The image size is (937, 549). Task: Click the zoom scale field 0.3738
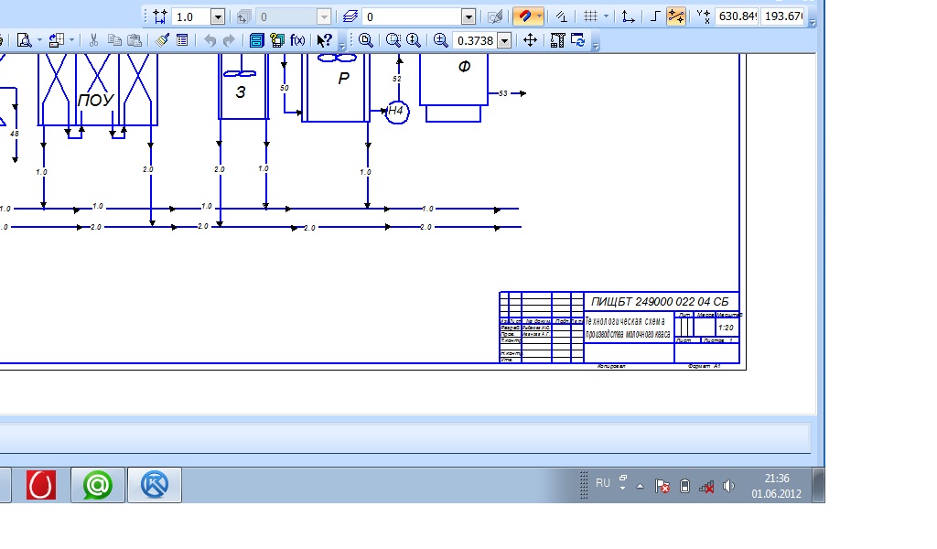click(x=475, y=40)
